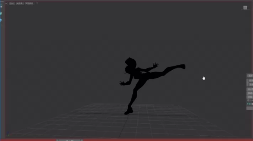Click the ViewCube in the viewport corner
The width and height of the screenshot is (253, 141).
pyautogui.click(x=245, y=7)
